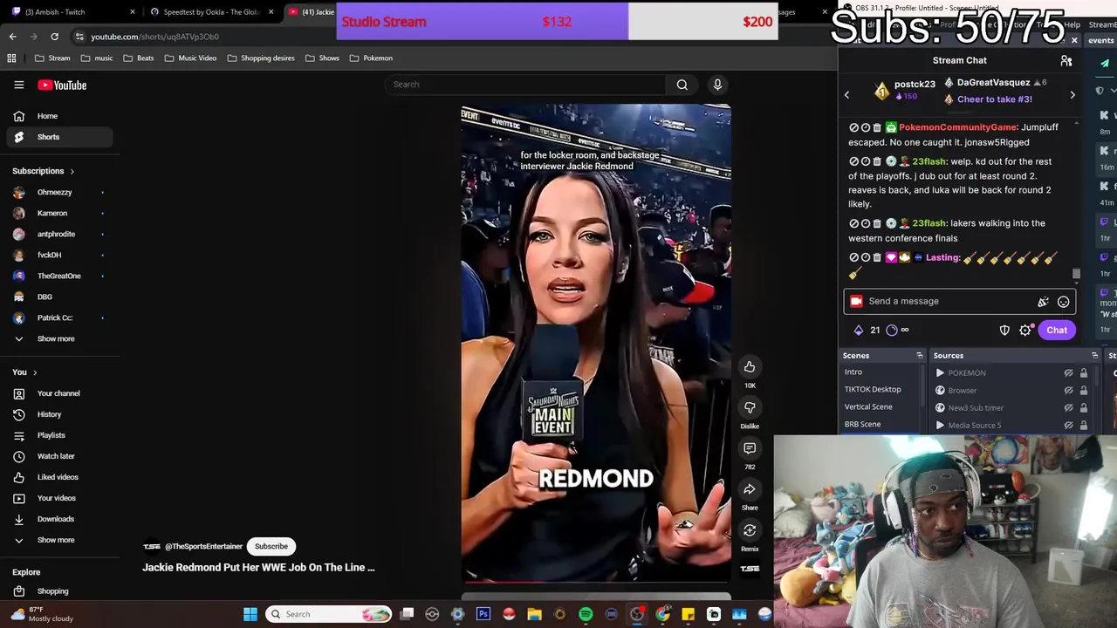Open the Stream bookmarks folder
Screen dimensions: 1117x628
pyautogui.click(x=53, y=58)
